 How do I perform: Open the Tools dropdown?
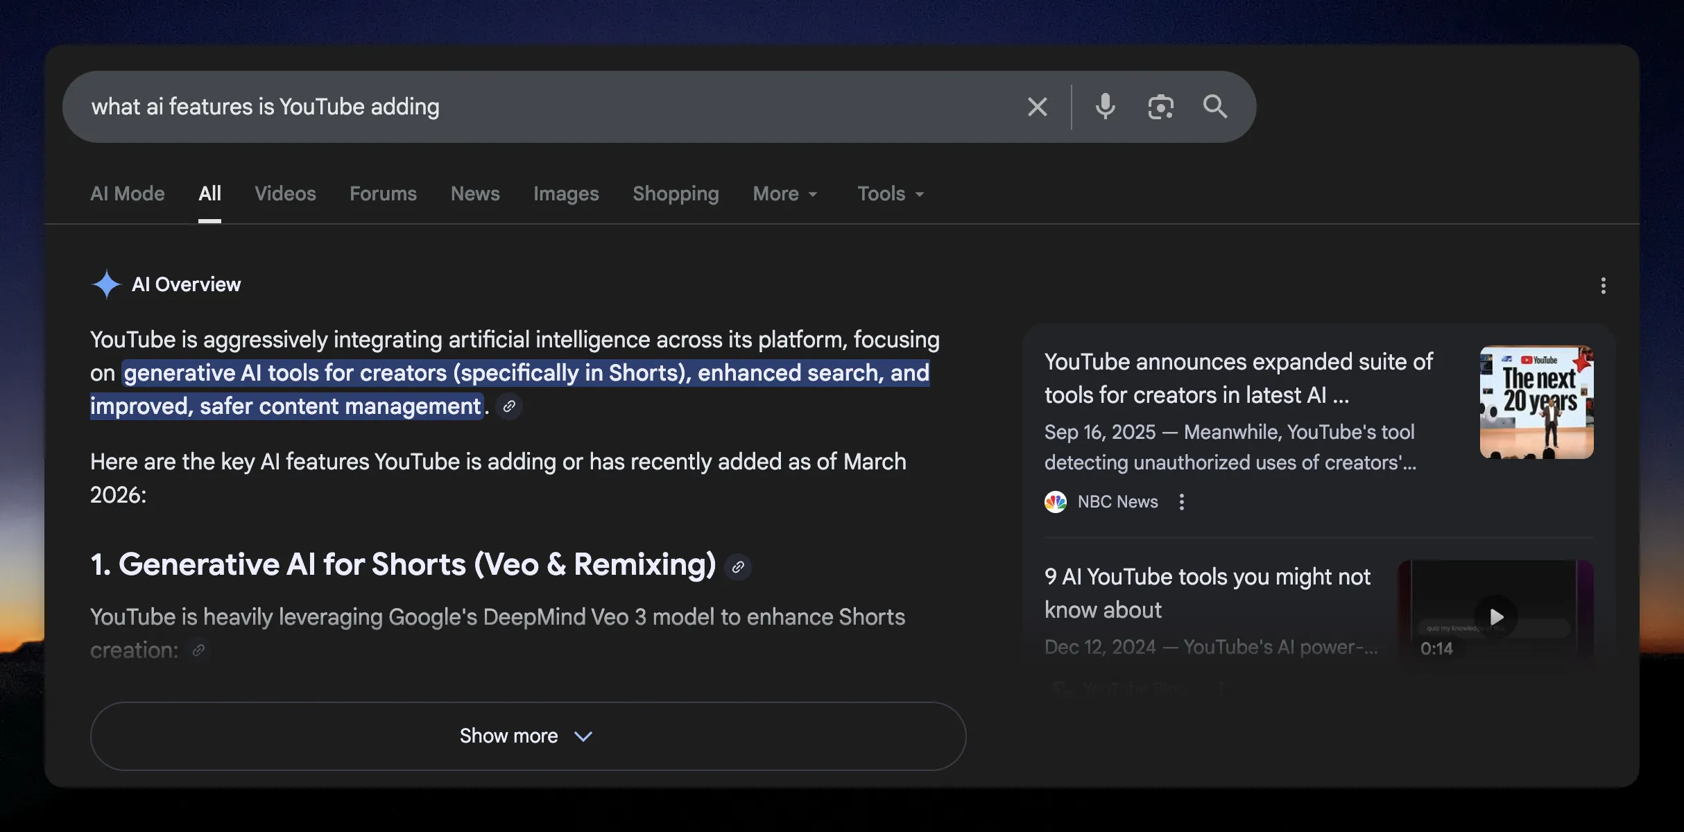tap(891, 193)
